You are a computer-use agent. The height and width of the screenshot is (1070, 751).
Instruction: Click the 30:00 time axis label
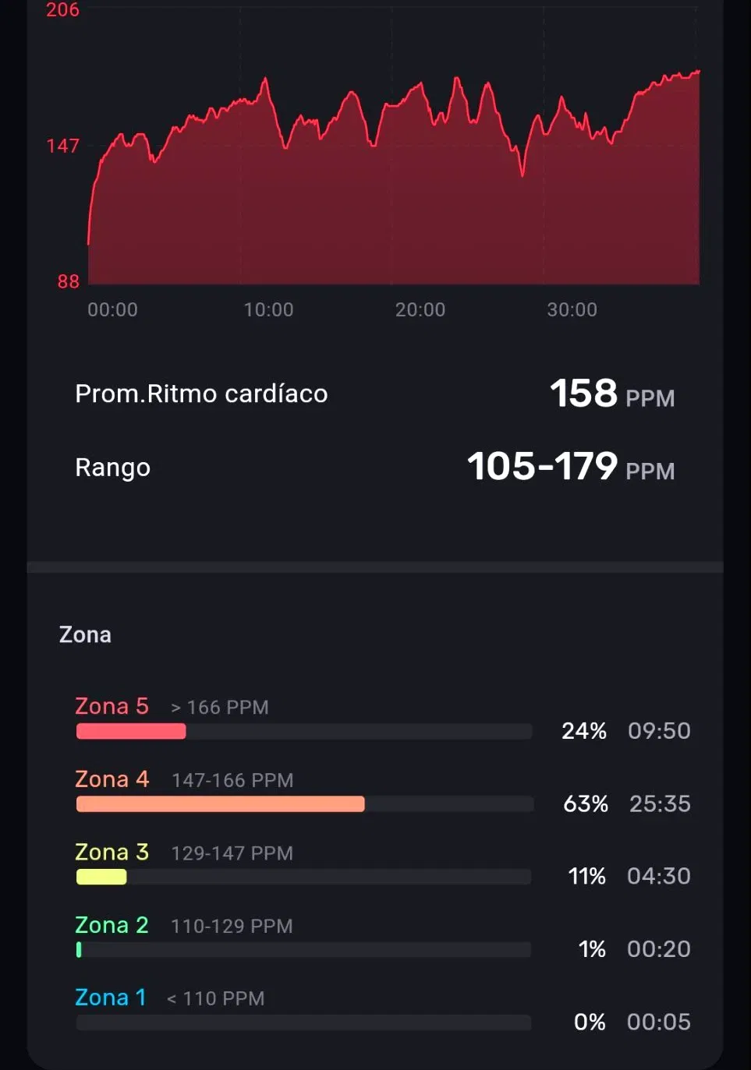(572, 310)
